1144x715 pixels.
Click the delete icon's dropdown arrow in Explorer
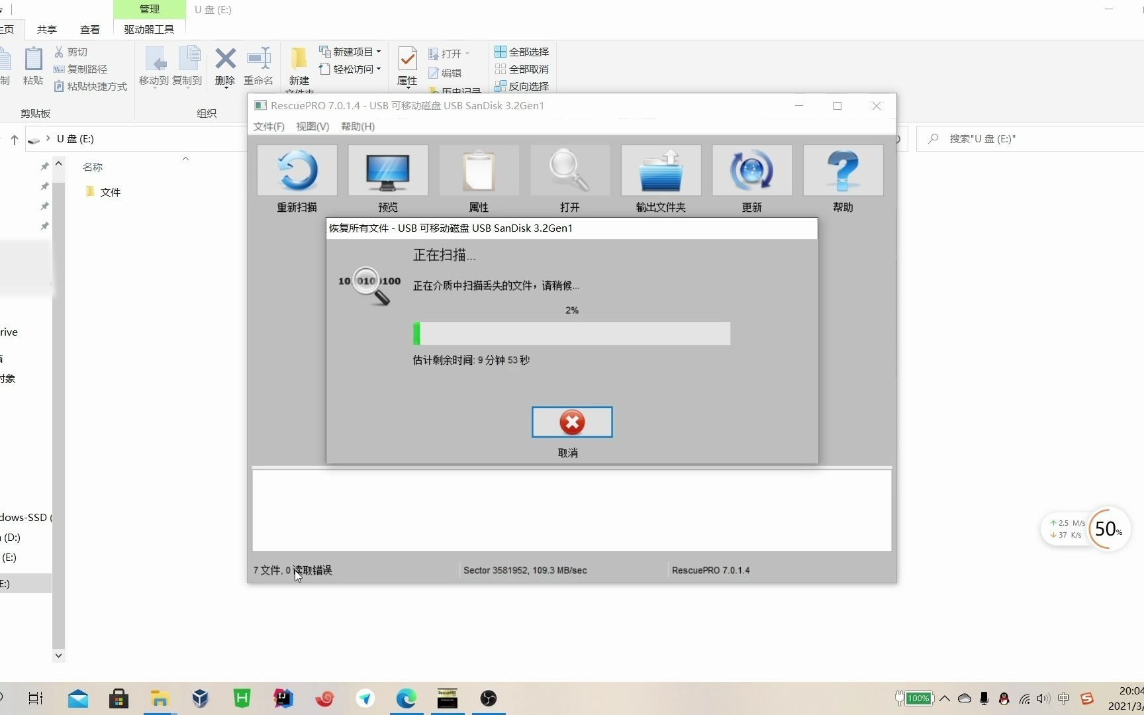pyautogui.click(x=225, y=88)
